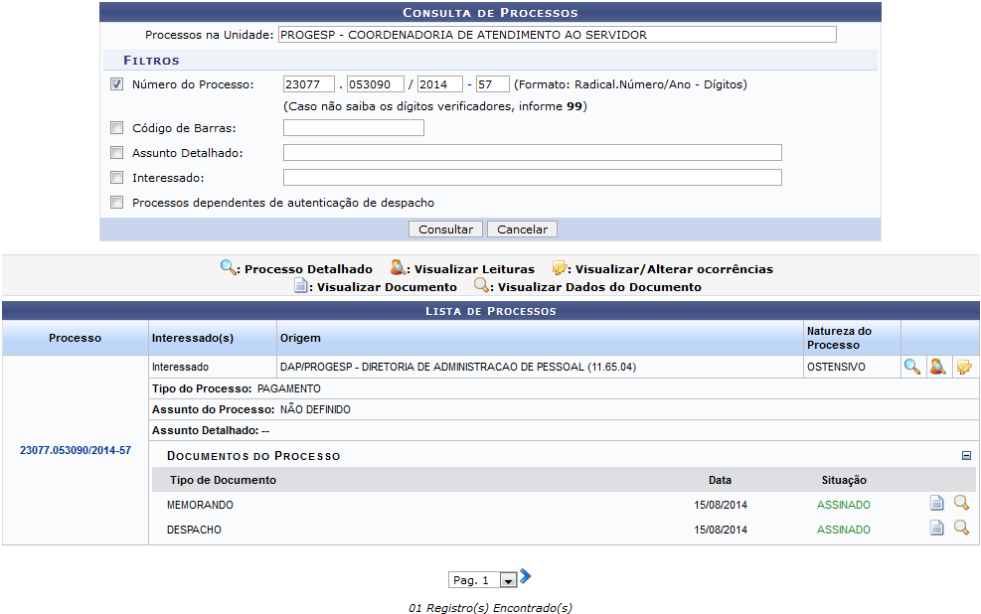This screenshot has height=614, width=981.
Task: Check the Interessado filter checkbox
Action: (x=117, y=178)
